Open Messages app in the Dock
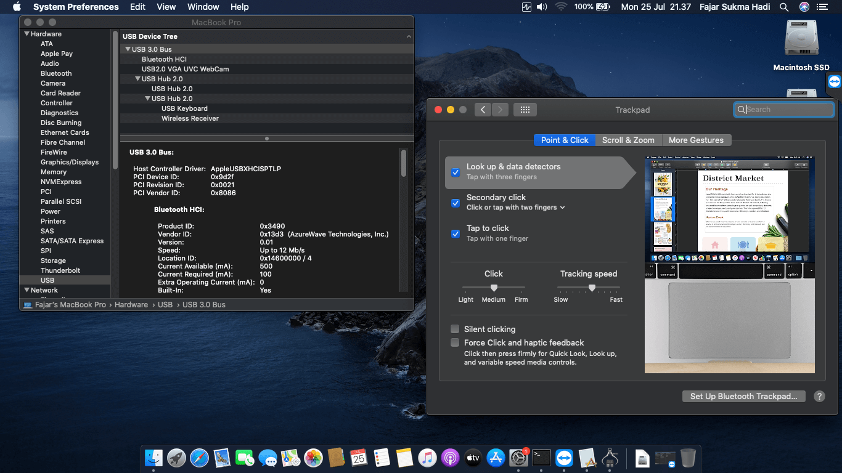The image size is (842, 473). tap(268, 458)
